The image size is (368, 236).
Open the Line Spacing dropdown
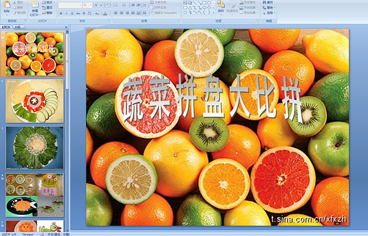(x=146, y=5)
